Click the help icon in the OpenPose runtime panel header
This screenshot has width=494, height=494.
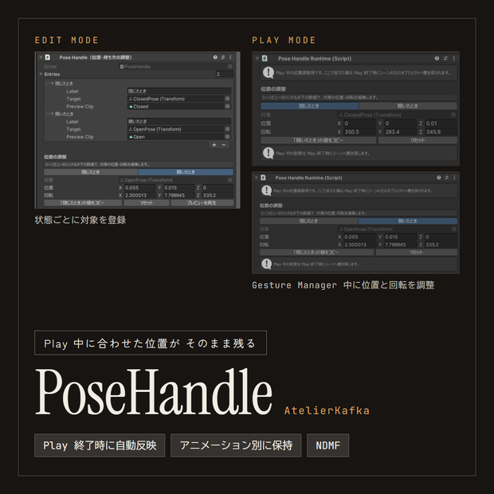(439, 178)
